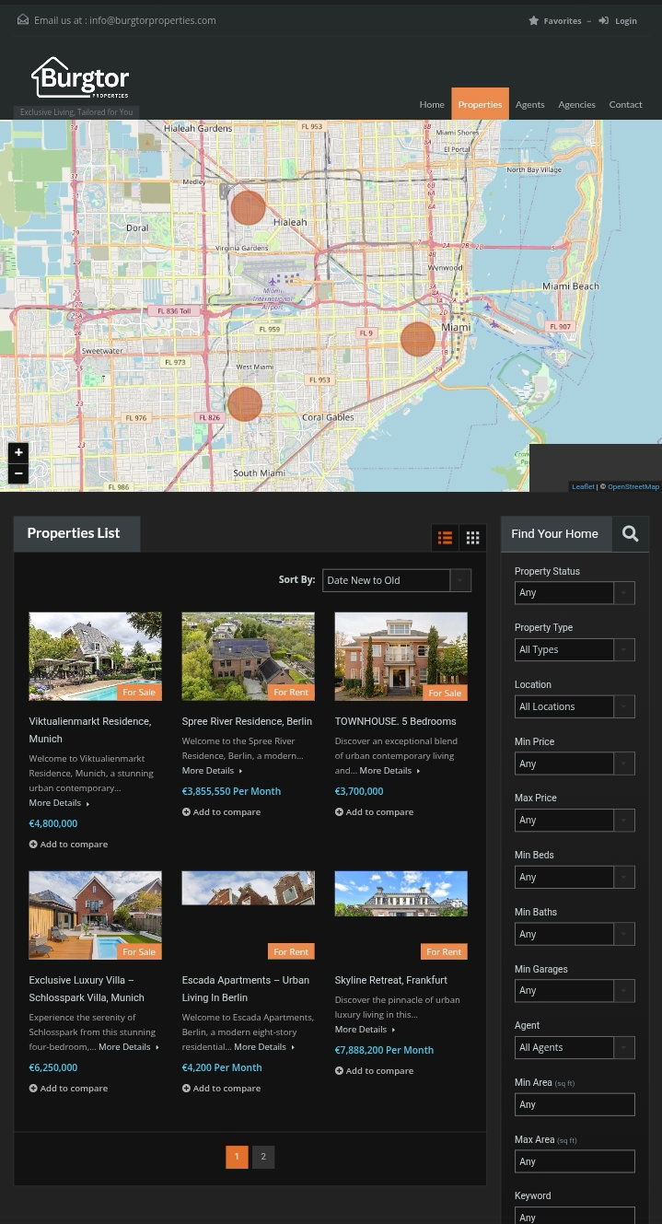The image size is (662, 1224).
Task: Click the Burgtor Properties logo
Action: click(x=79, y=78)
